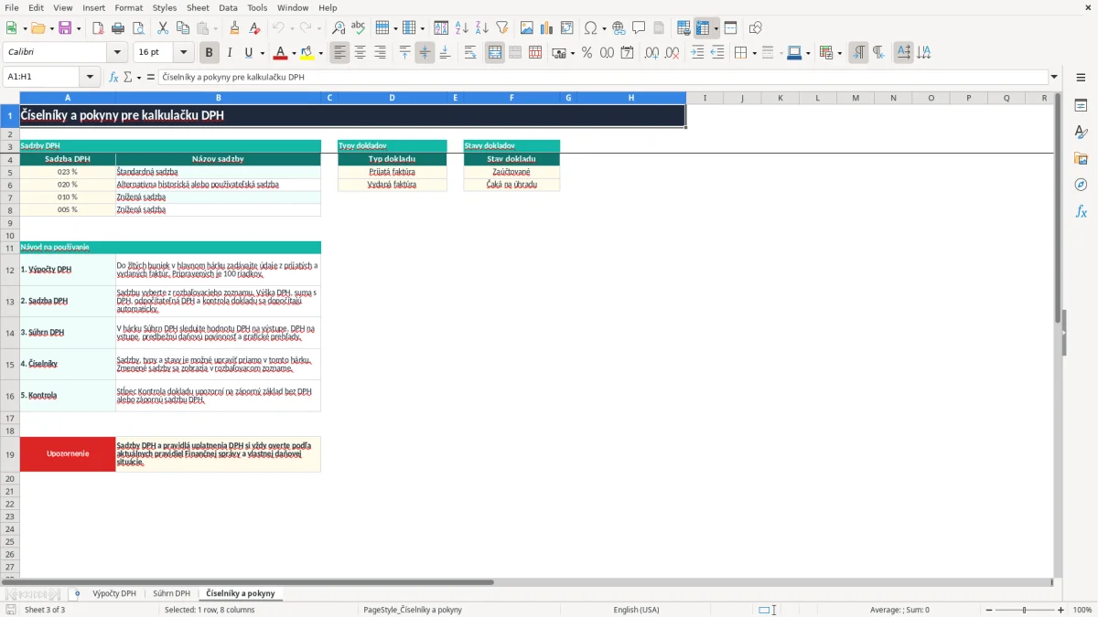Screen dimensions: 1098x617
Task: Expand the background color dropdown arrow
Action: pos(320,53)
